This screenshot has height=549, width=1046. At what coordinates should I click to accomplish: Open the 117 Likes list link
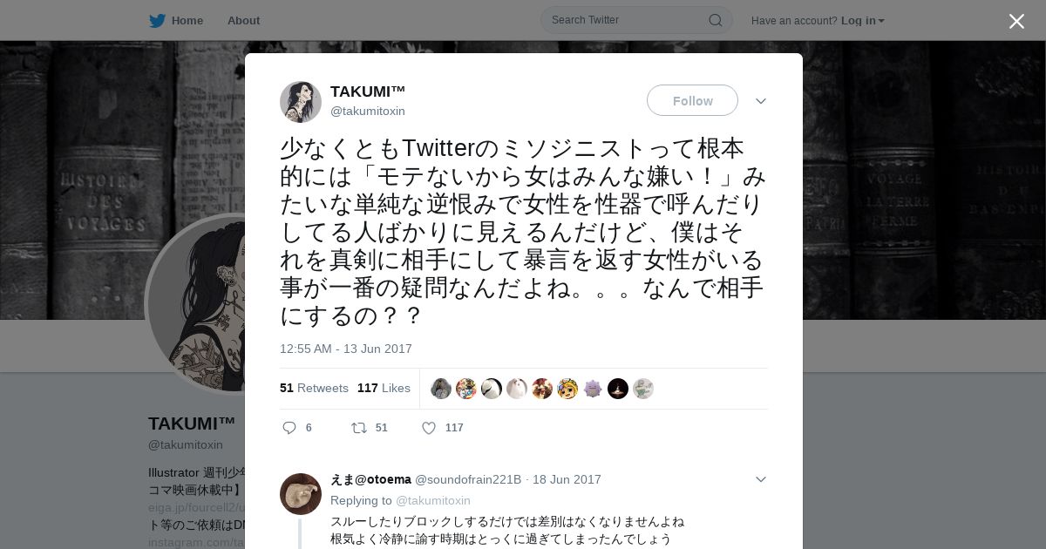point(384,388)
